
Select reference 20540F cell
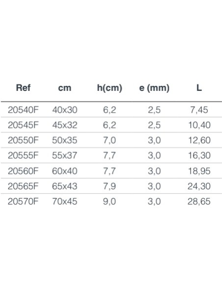[x=23, y=110]
